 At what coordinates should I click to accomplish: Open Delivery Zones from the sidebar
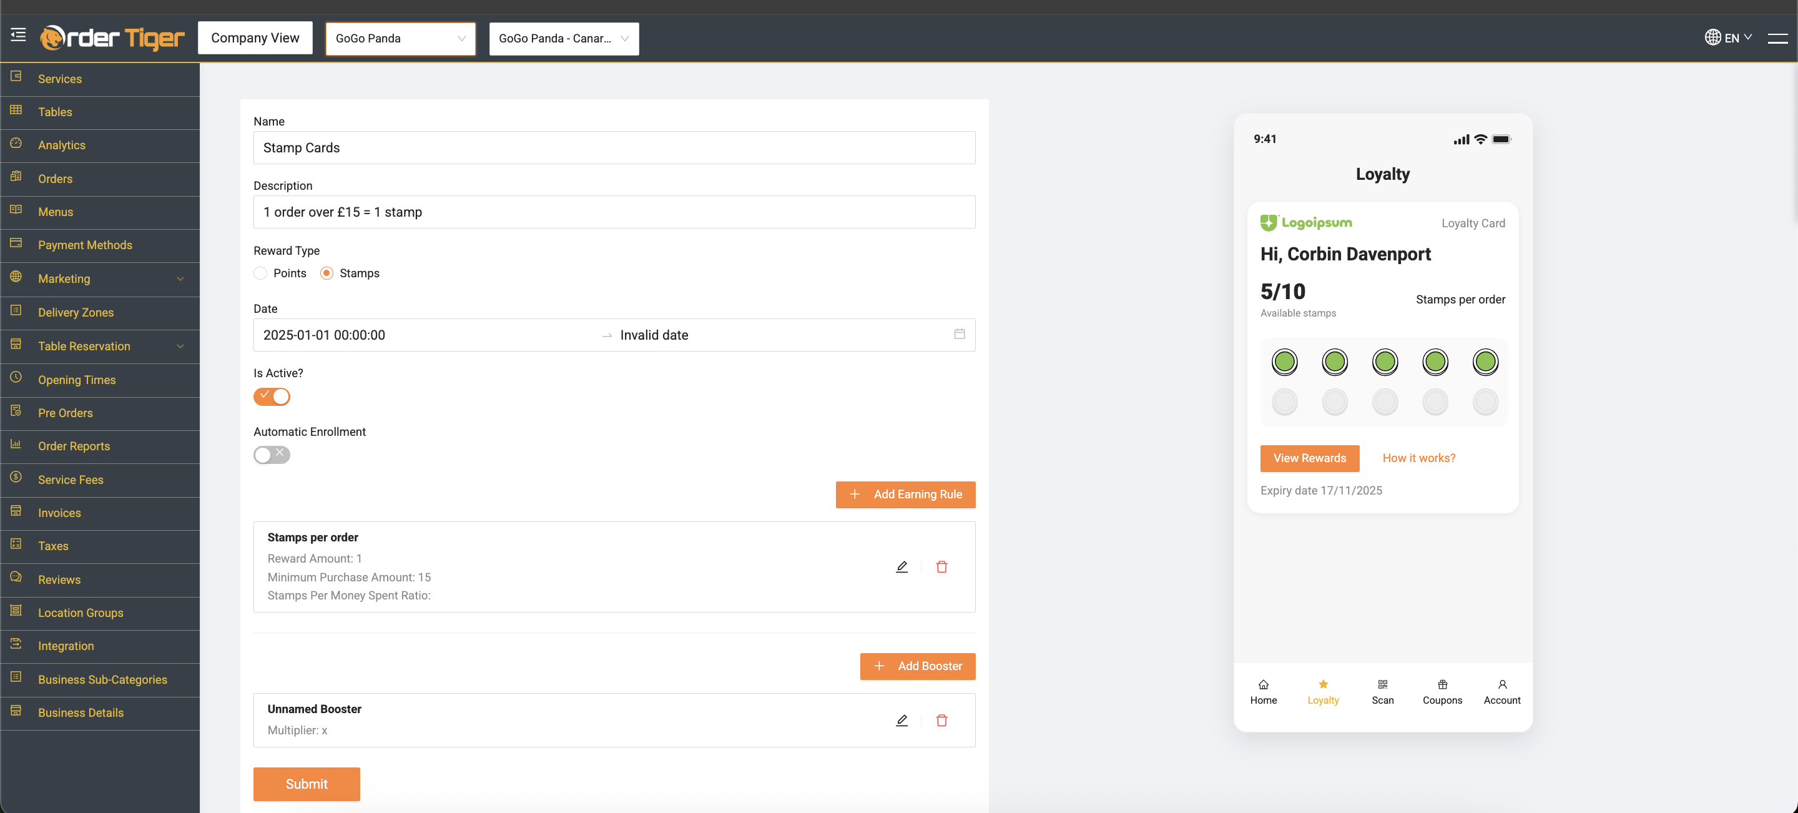[76, 312]
